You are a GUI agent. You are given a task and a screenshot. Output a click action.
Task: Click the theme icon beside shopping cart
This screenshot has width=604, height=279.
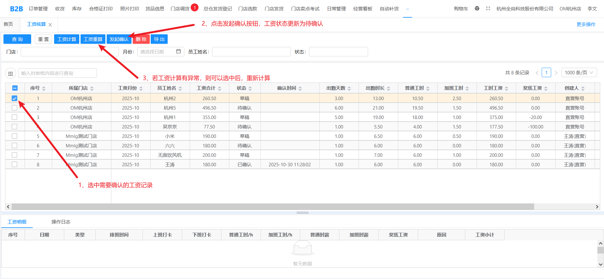[477, 9]
